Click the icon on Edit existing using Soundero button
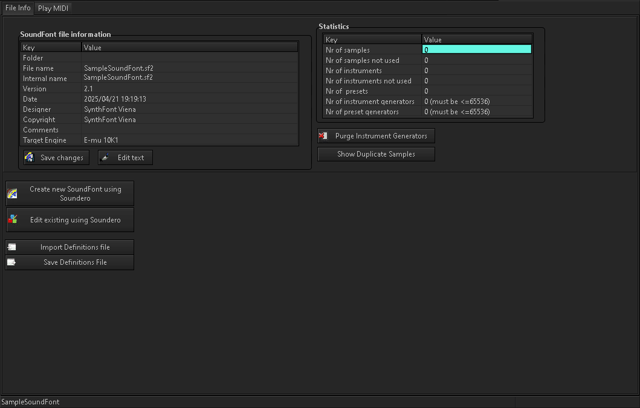This screenshot has height=408, width=640. (12, 219)
